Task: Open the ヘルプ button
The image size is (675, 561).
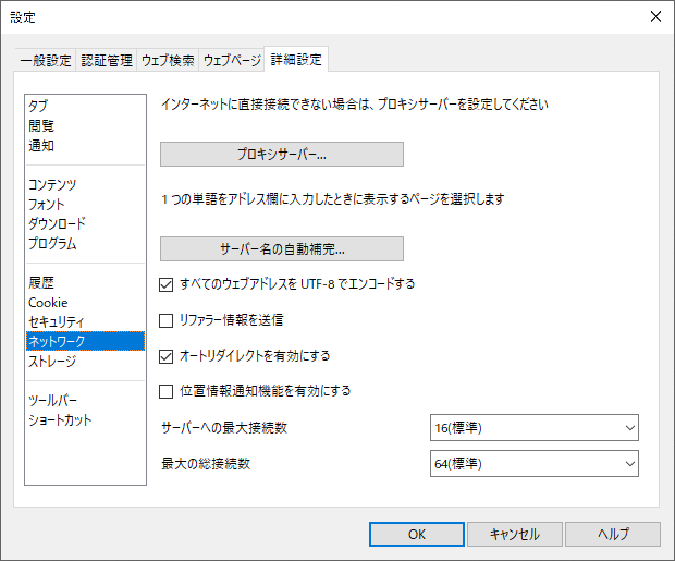Action: click(x=612, y=534)
